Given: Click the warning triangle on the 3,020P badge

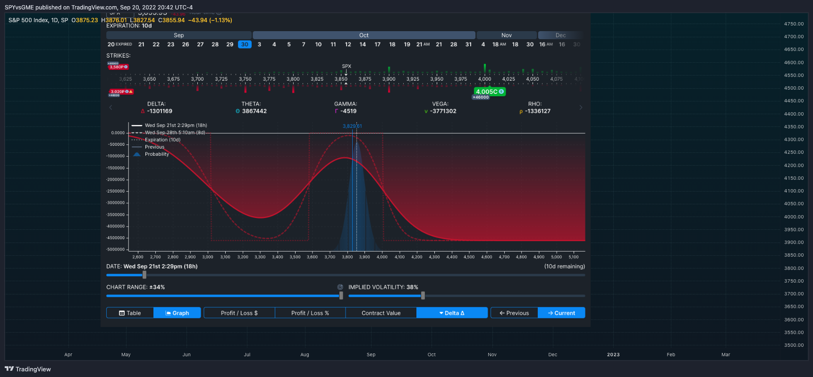Looking at the screenshot, I should [131, 92].
